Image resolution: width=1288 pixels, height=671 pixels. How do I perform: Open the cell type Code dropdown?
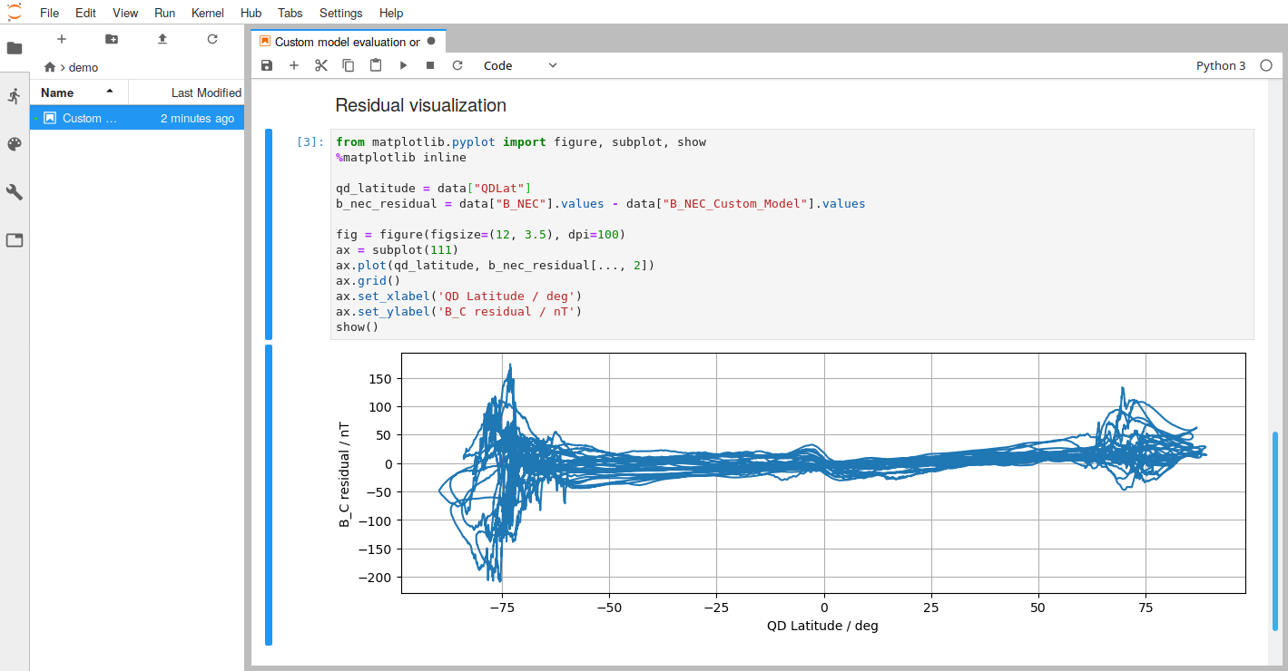tap(519, 65)
